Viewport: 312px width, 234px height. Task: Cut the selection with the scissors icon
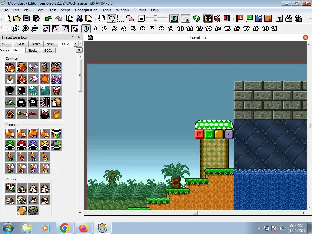[x=79, y=18]
